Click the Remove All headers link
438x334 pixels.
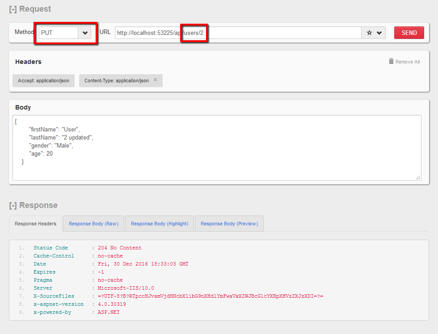[408, 62]
